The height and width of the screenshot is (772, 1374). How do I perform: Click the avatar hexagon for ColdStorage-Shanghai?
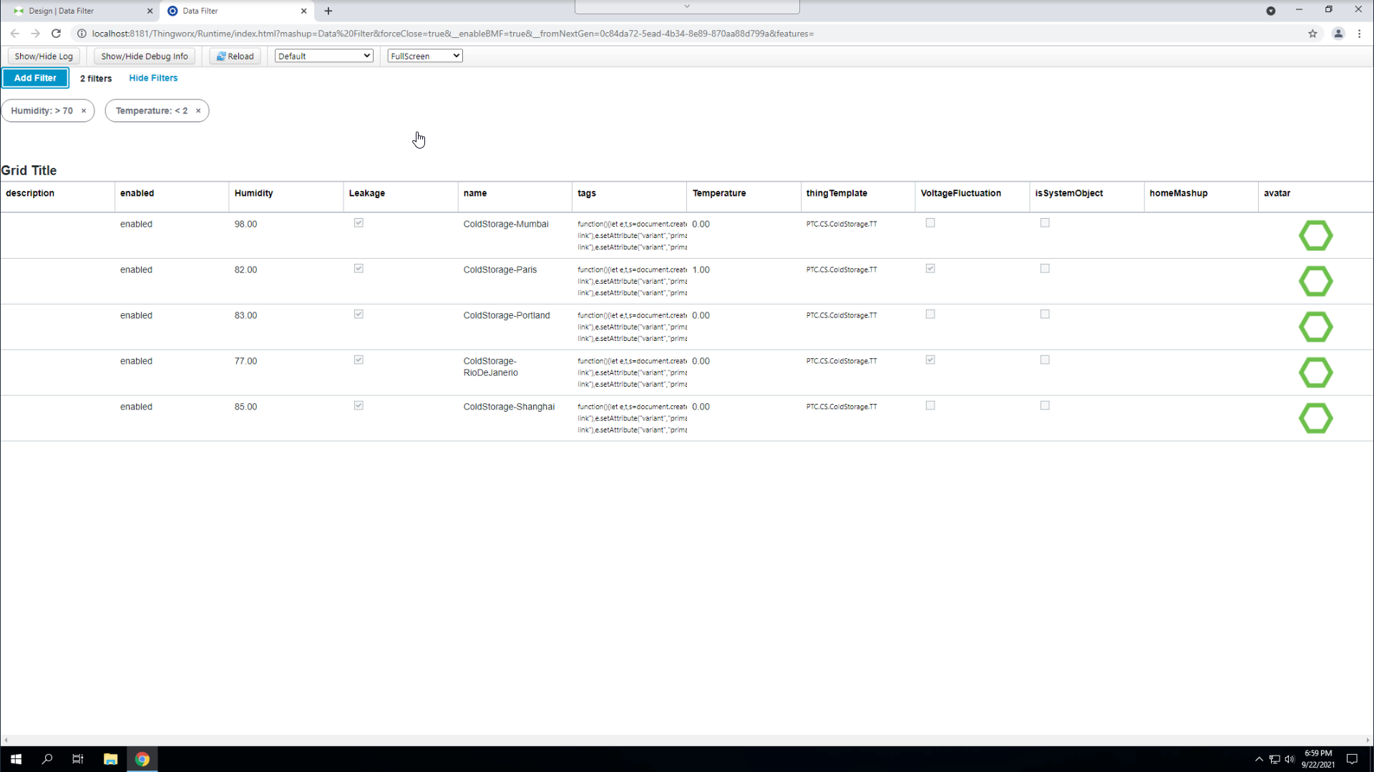pos(1315,419)
